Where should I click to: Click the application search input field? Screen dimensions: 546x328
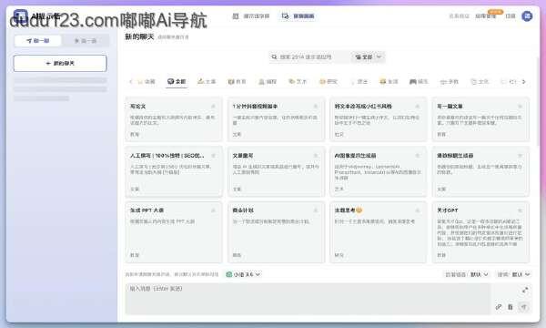[x=309, y=56]
